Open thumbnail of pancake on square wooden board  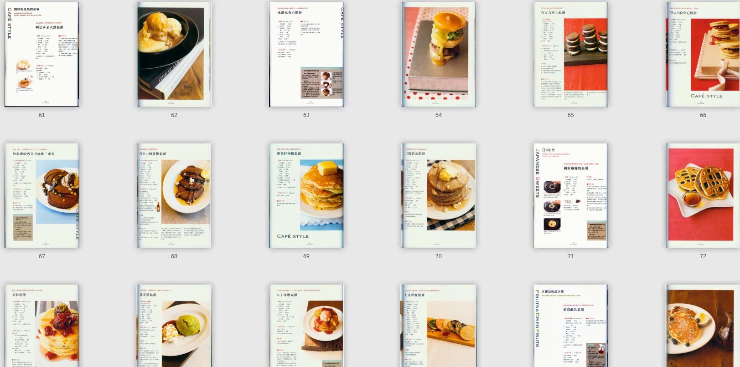(306, 326)
